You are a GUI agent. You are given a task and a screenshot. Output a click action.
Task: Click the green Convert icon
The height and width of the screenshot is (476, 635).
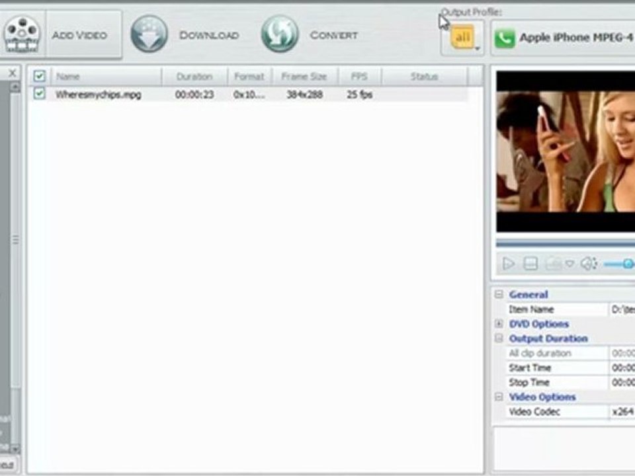pyautogui.click(x=280, y=34)
